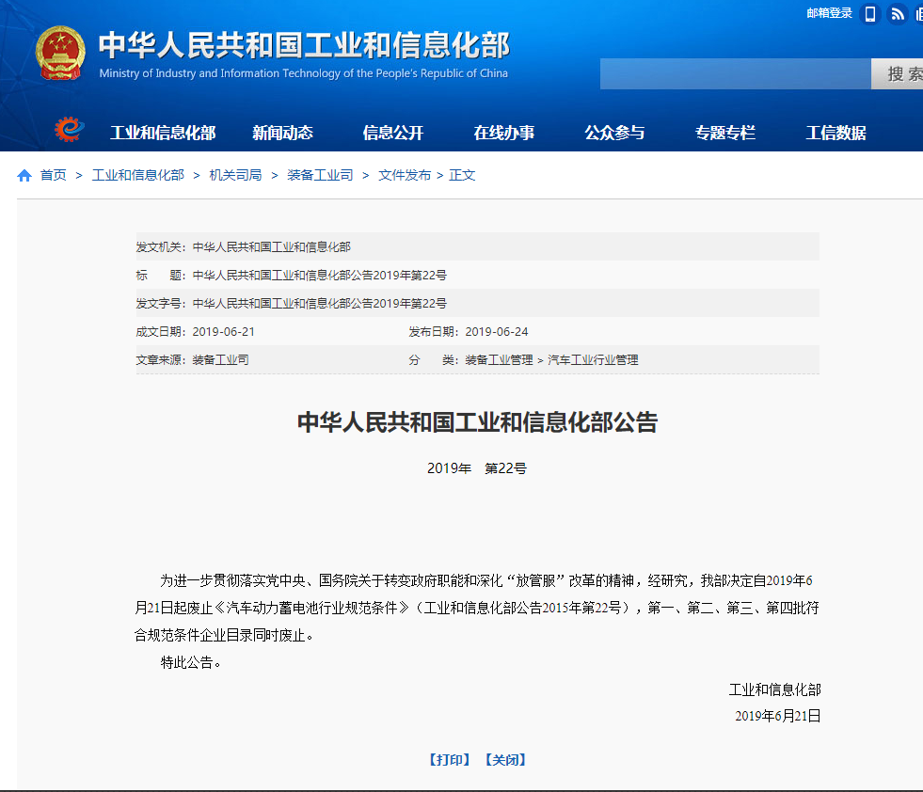Click the site title 中华人民共和国工业和信息化部
Viewport: 923px width, 792px height.
[304, 45]
